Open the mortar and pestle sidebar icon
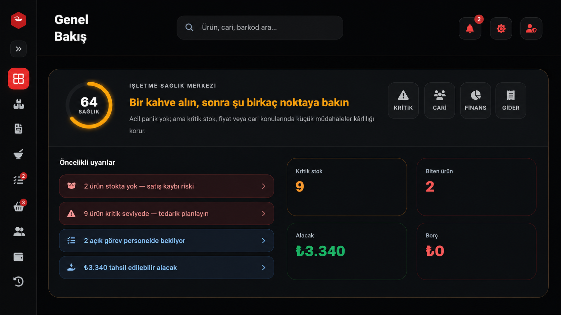561x315 pixels. click(18, 154)
